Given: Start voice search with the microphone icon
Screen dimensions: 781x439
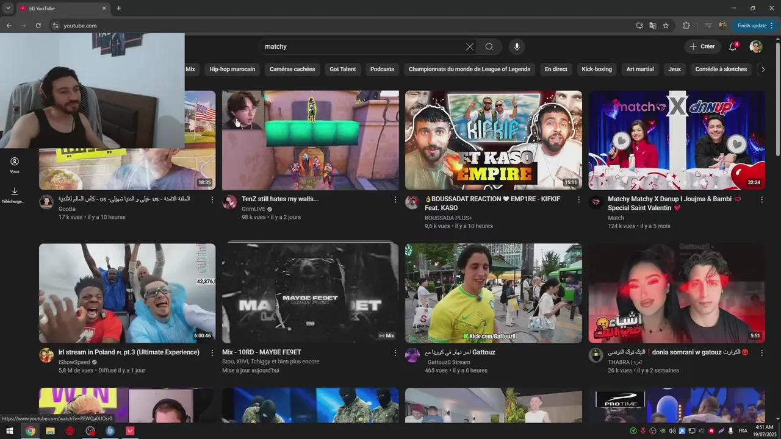Looking at the screenshot, I should click(517, 47).
